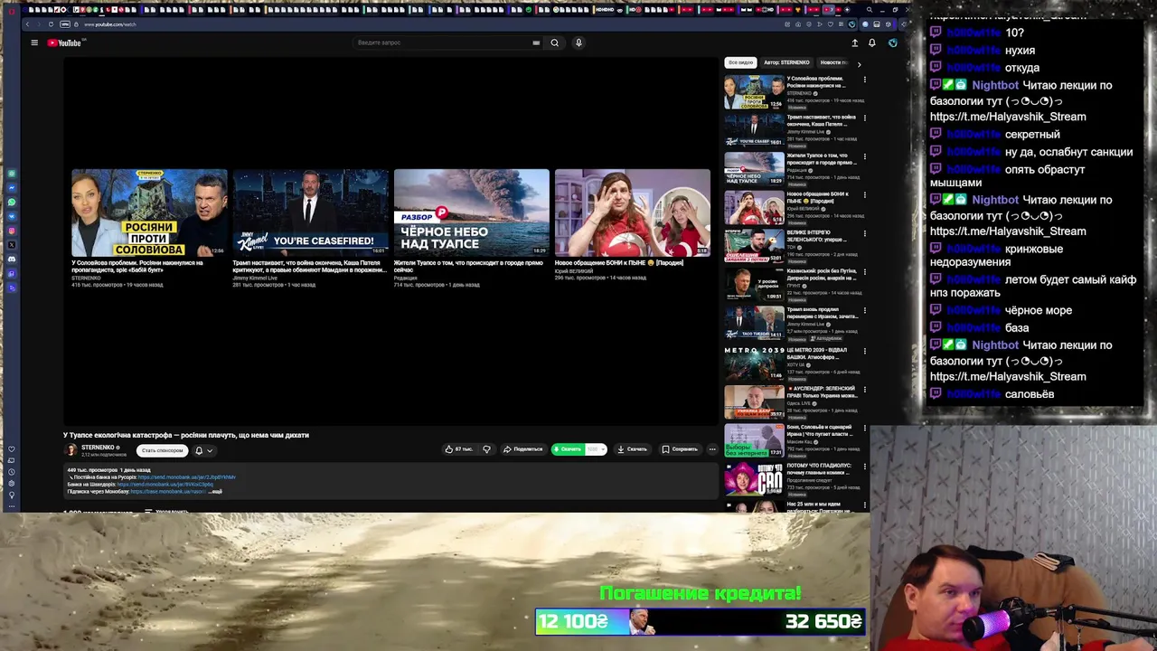
Task: Like the video showing 67 тыс.
Action: [459, 449]
